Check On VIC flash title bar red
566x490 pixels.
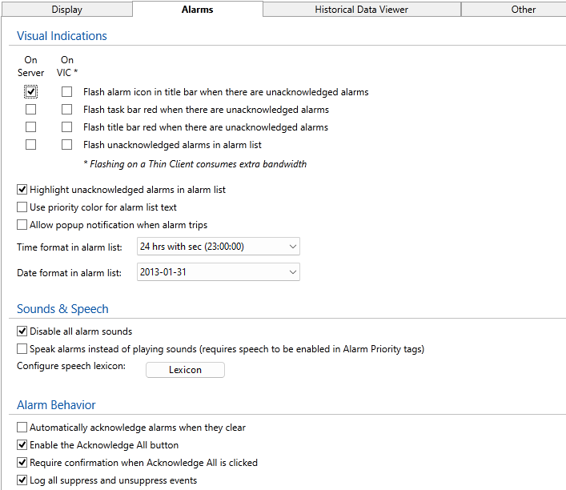tap(67, 127)
